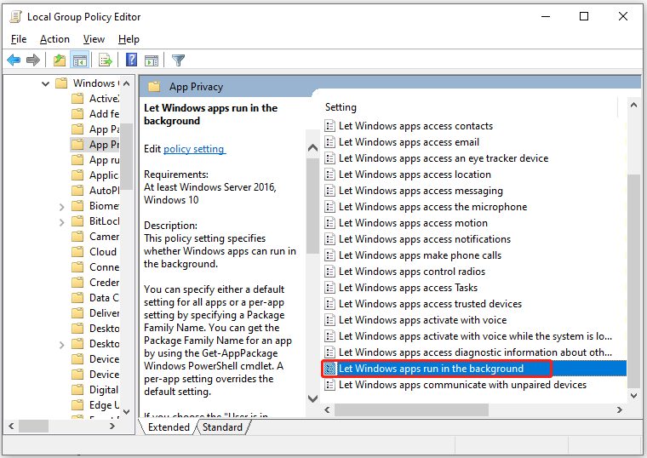Click the Export List toolbar icon
Viewport: 647px width, 458px height.
106,60
